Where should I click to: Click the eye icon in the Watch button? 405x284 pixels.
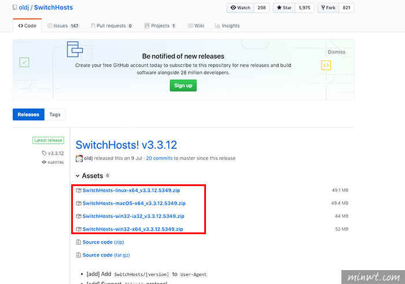233,8
